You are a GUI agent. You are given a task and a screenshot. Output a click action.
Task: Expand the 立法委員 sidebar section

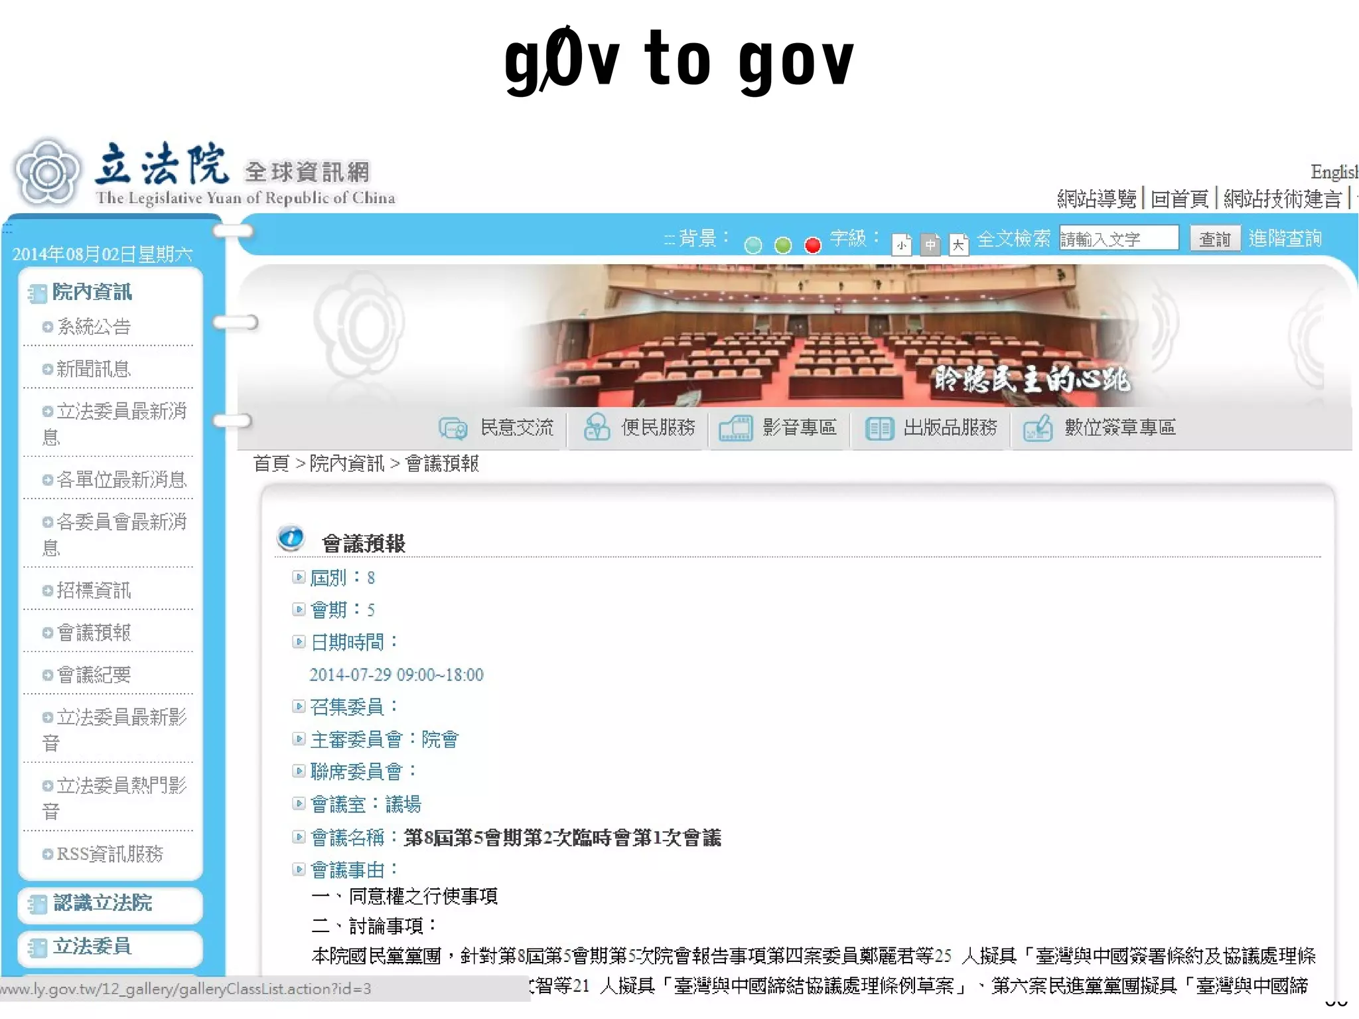pos(92,946)
